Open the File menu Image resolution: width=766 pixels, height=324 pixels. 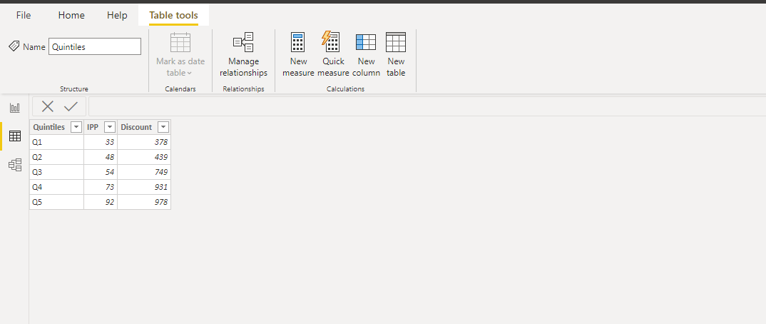coord(24,15)
